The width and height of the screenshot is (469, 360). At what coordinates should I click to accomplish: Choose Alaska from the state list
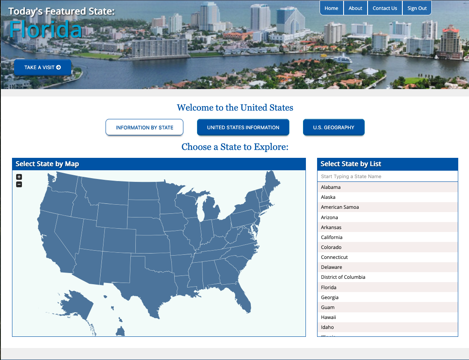coord(387,197)
